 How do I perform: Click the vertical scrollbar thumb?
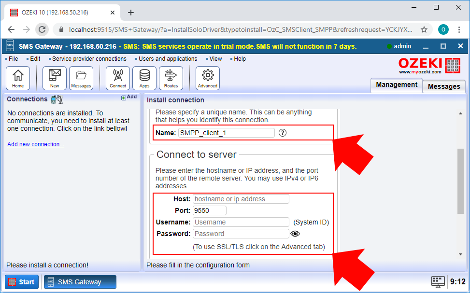[460, 181]
